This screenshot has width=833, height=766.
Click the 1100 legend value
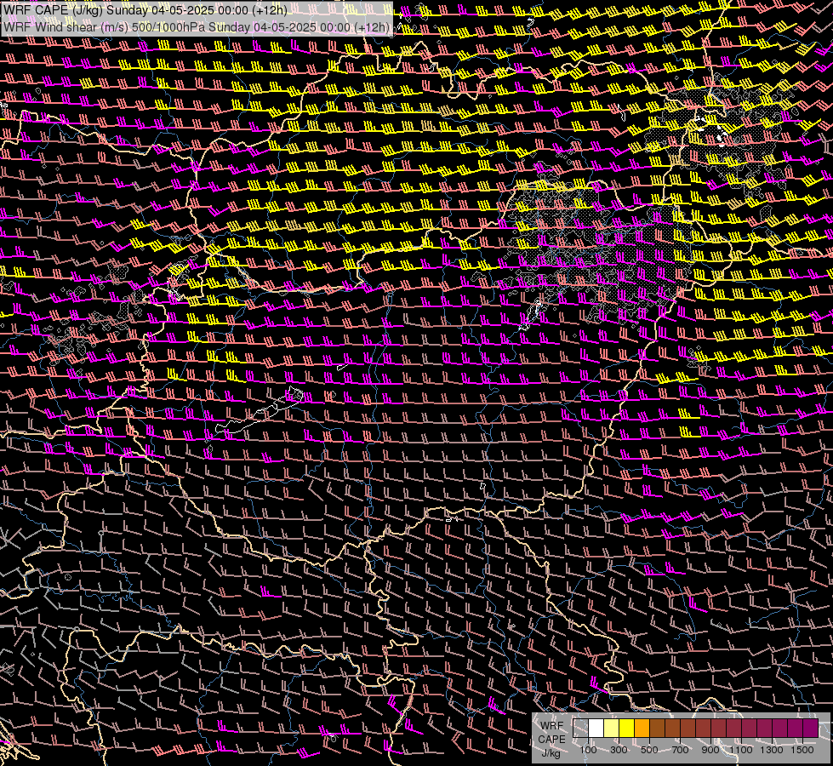pos(741,750)
